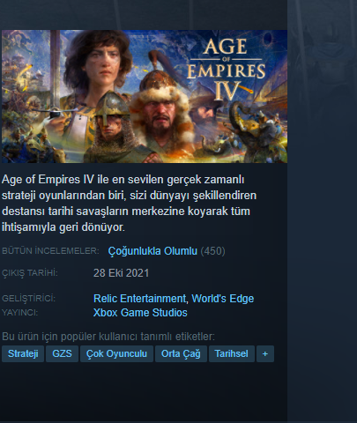Screen dimensions: 357x423
Task: Click the release date 28 Eki 2021
Action: pyautogui.click(x=121, y=273)
